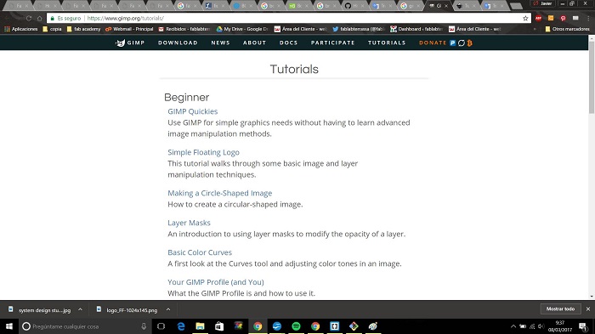Click the DONATE link

pos(433,42)
